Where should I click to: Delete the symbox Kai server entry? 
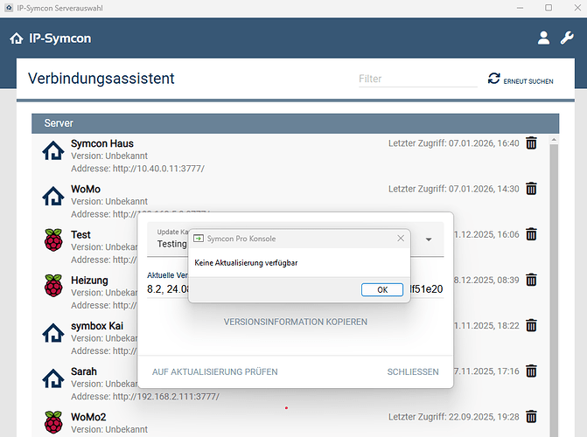531,325
